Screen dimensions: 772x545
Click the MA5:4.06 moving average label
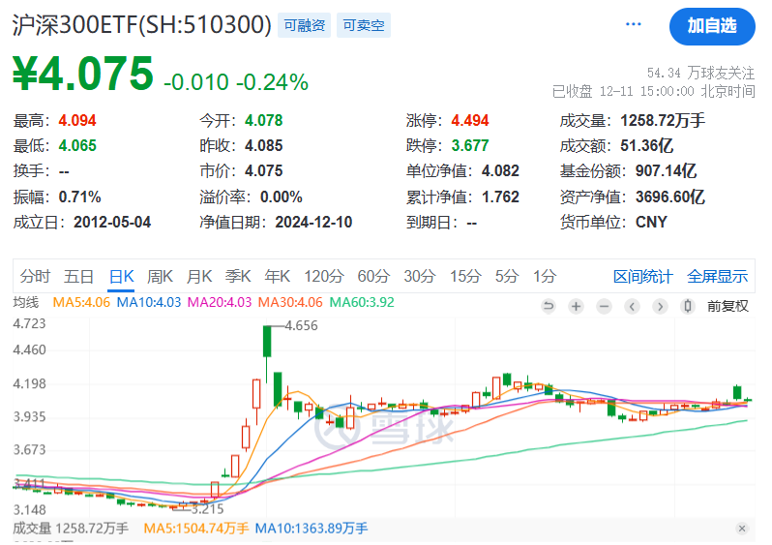tap(81, 302)
